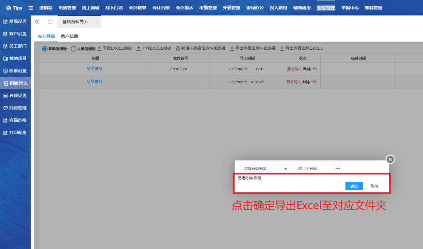The image size is (423, 249).
Task: Select the 双单位模版 radio button
Action: pos(45,49)
